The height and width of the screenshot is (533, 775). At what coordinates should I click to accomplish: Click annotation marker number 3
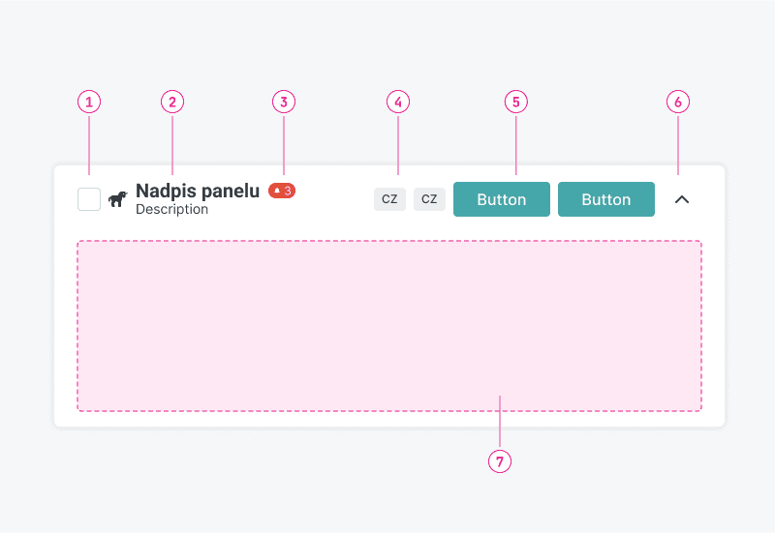tap(283, 102)
